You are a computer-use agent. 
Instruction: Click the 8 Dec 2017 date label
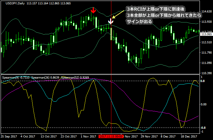[168, 136]
